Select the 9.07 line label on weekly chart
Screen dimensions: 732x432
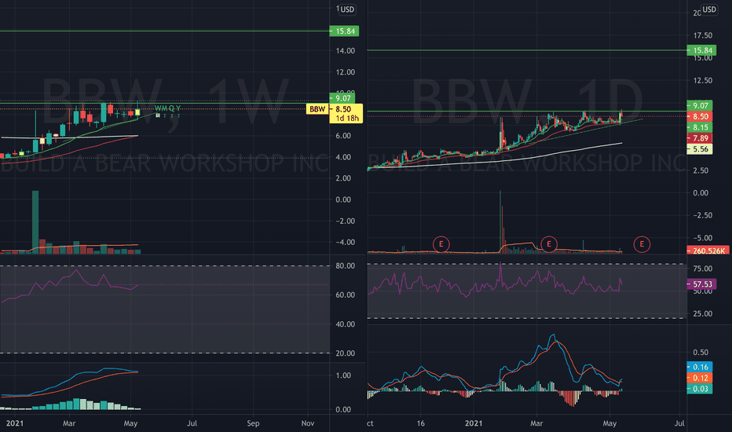point(342,98)
